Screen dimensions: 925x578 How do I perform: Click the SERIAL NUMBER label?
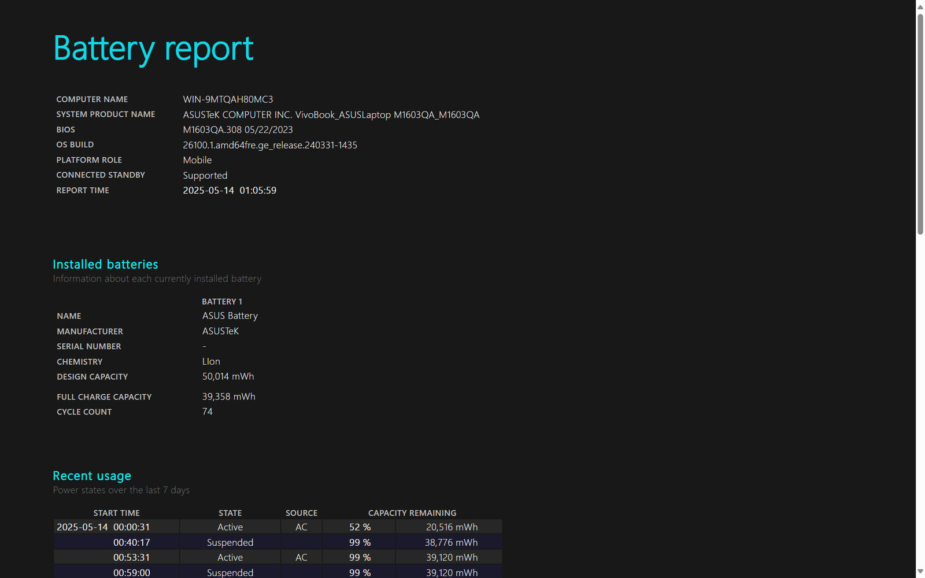[89, 346]
